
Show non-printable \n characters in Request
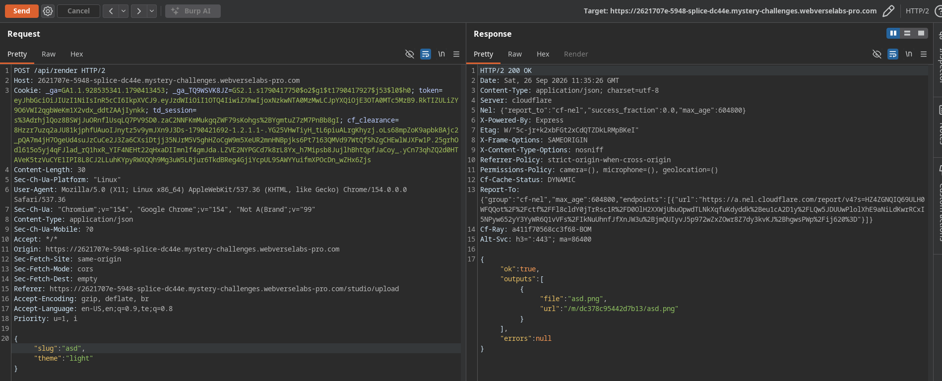click(441, 54)
